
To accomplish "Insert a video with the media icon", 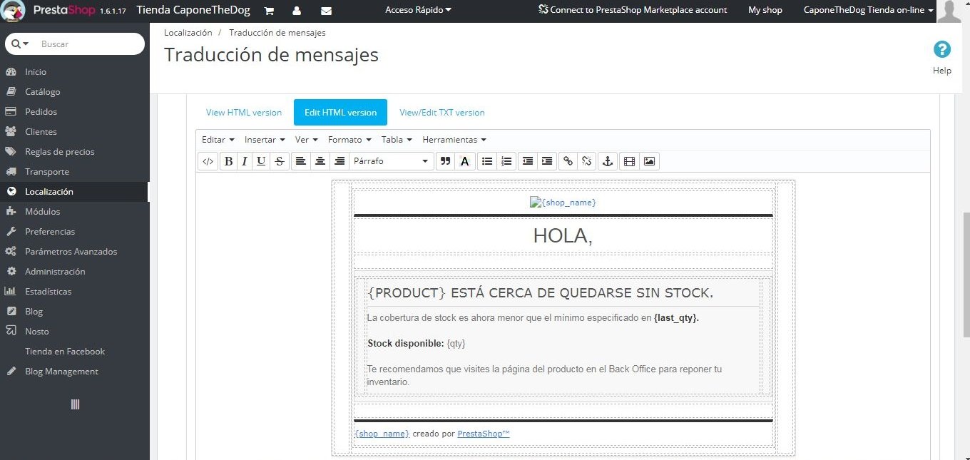I will [x=629, y=161].
